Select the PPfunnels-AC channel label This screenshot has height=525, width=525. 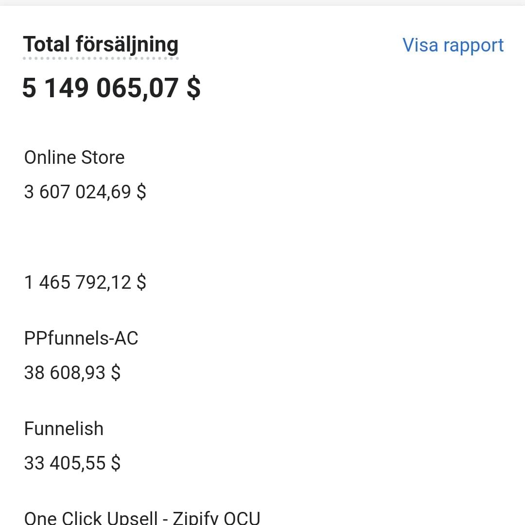click(x=81, y=338)
